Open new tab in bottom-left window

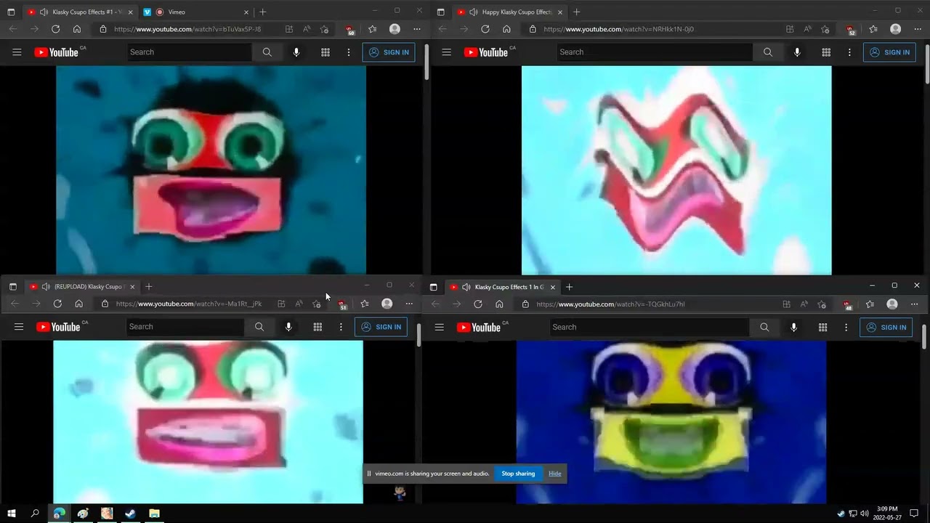(148, 287)
